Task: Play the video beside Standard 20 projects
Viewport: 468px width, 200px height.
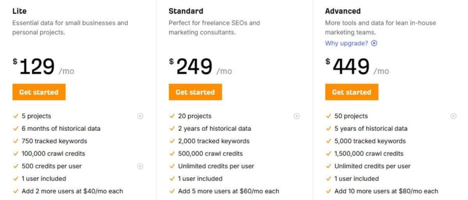Action: (297, 116)
